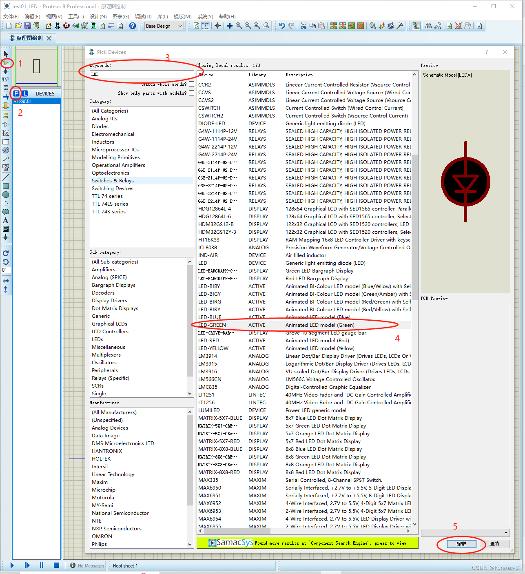Click the Save project icon
The image size is (525, 574).
27,26
